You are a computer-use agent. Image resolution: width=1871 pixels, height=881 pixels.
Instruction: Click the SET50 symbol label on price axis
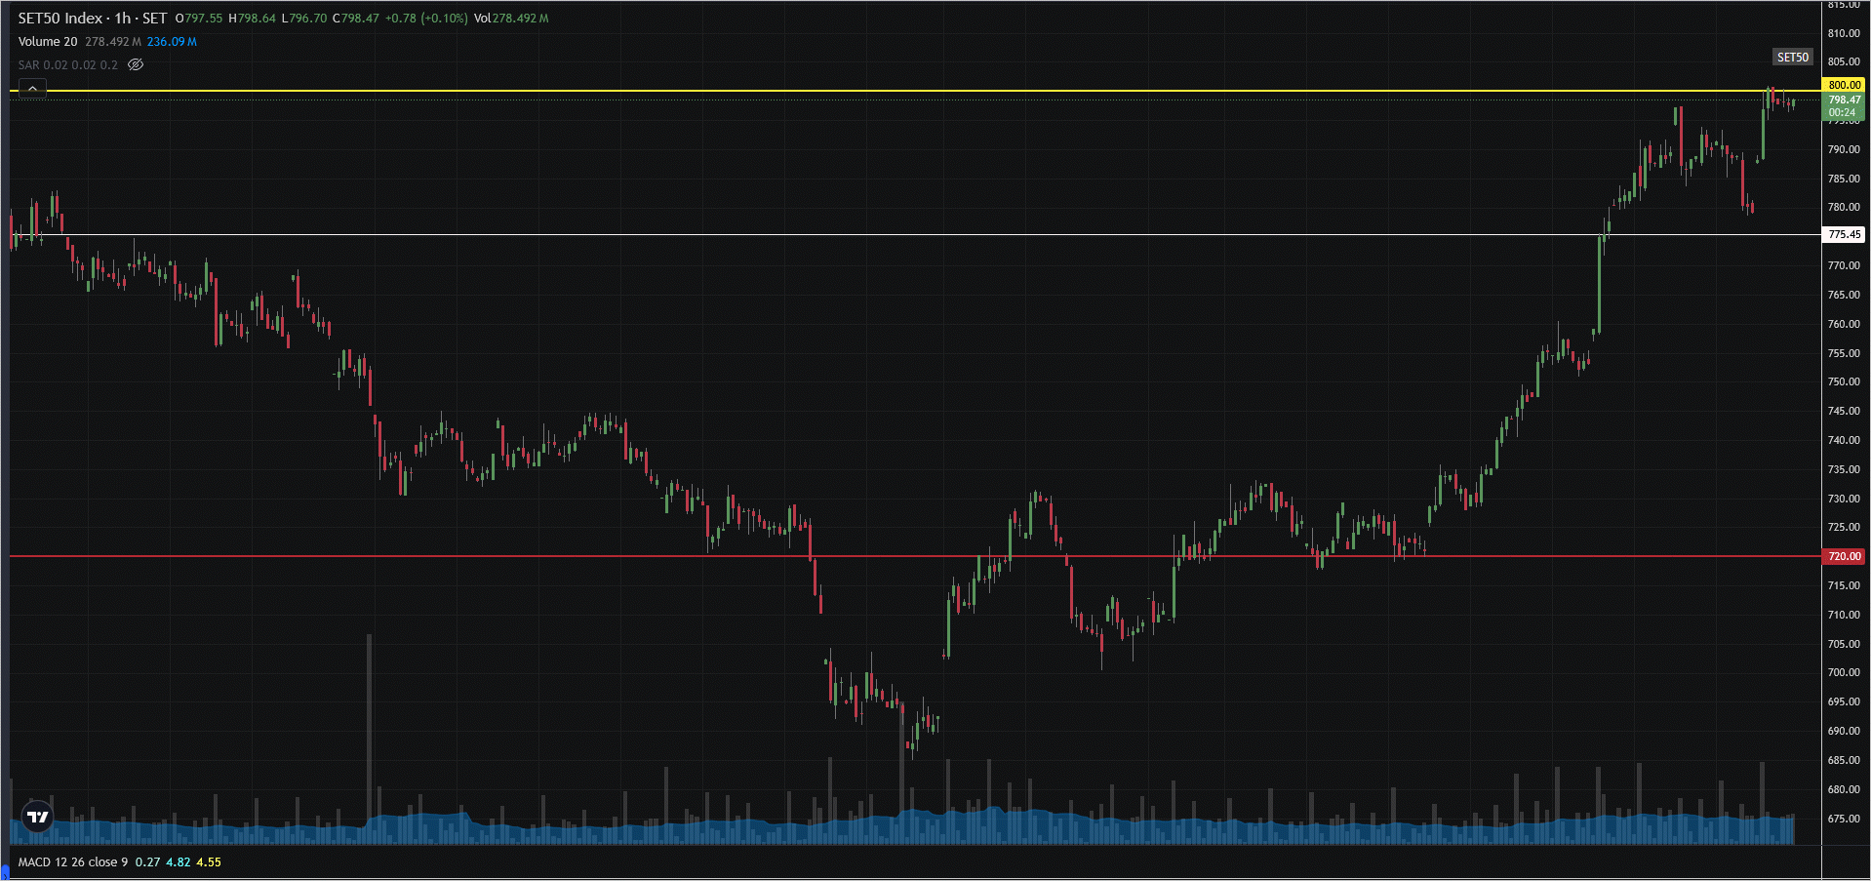coord(1792,58)
